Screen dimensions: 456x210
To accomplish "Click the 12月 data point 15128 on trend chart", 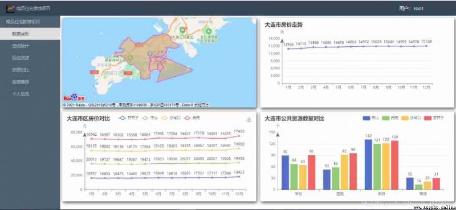I will [x=426, y=46].
